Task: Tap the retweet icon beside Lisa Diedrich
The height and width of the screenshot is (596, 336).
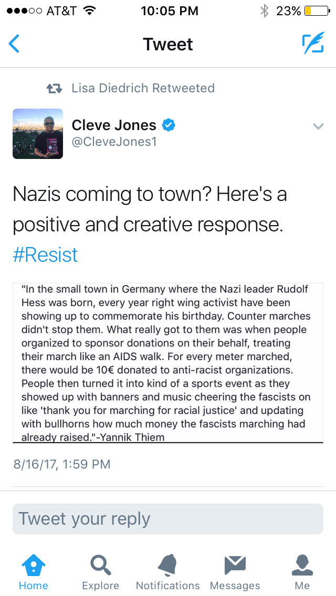Action: coord(56,88)
